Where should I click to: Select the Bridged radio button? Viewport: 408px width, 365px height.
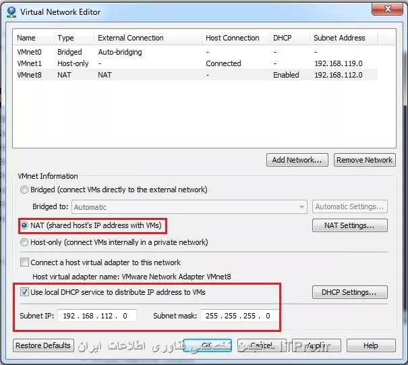click(24, 190)
